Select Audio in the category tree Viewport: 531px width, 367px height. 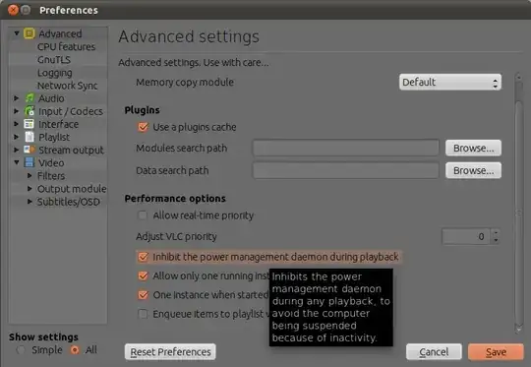point(51,98)
